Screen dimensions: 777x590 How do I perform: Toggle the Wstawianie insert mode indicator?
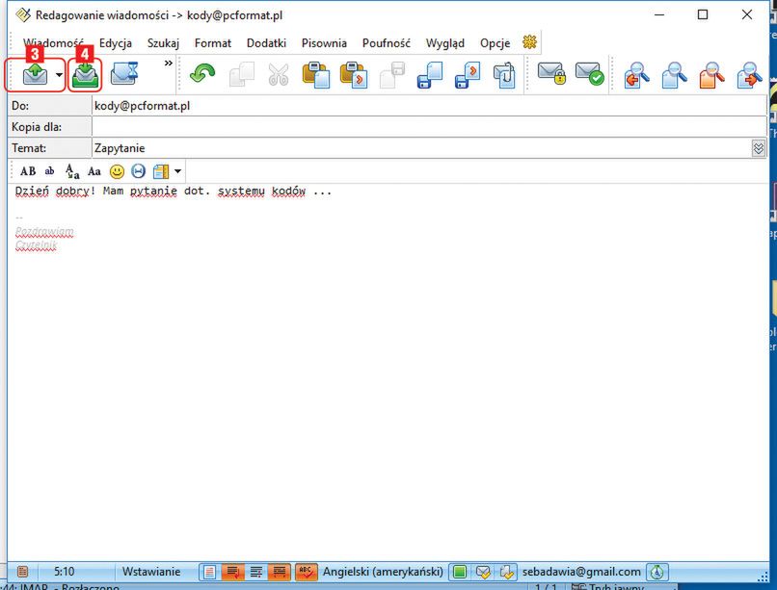click(x=151, y=572)
